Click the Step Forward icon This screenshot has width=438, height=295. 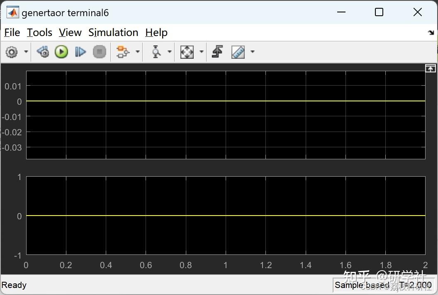coord(80,52)
